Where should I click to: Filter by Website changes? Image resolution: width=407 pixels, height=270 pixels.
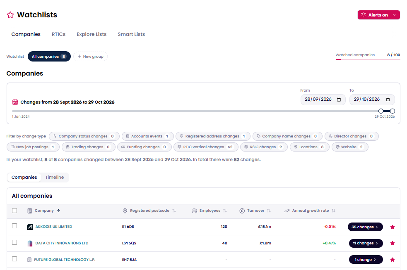[x=350, y=147]
